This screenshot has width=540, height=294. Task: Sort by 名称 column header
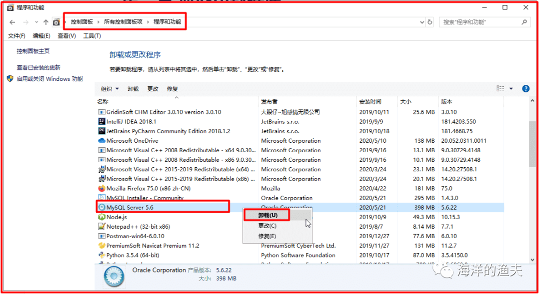102,101
